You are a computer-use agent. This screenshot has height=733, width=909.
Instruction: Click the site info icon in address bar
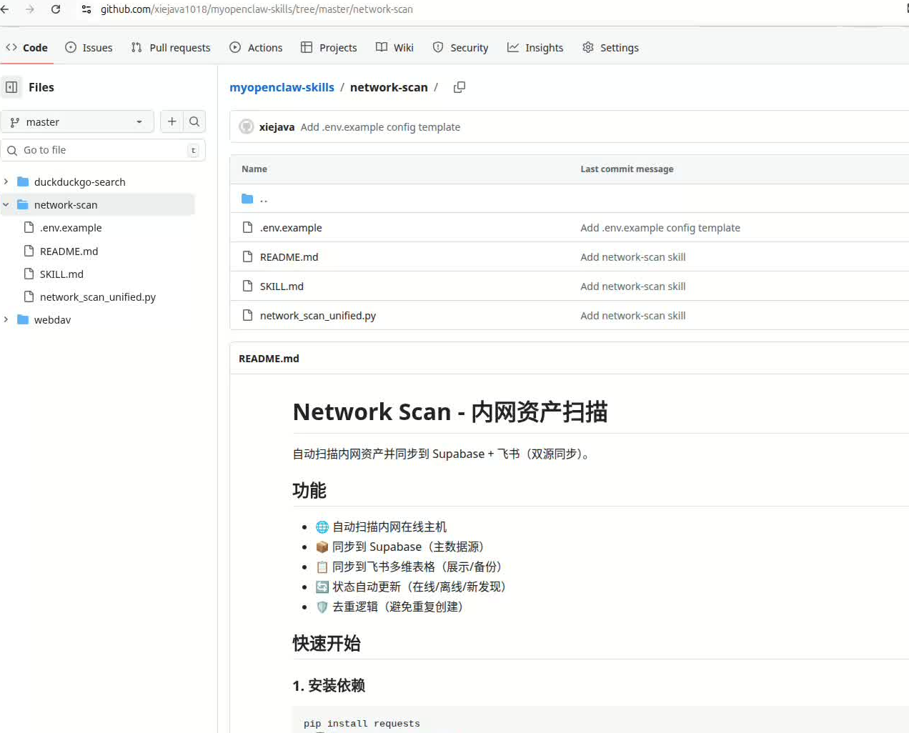pyautogui.click(x=86, y=10)
